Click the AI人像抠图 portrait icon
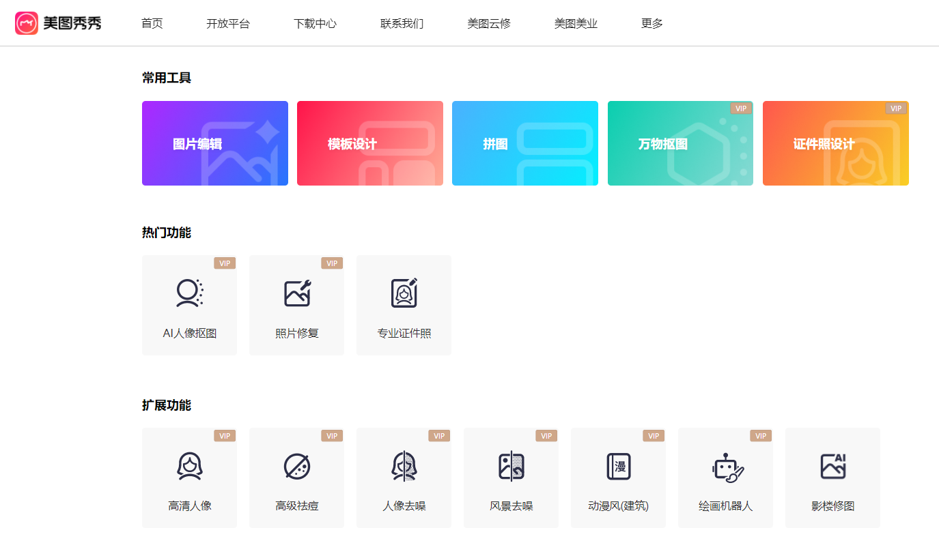Screen dimensions: 939x541 189,293
